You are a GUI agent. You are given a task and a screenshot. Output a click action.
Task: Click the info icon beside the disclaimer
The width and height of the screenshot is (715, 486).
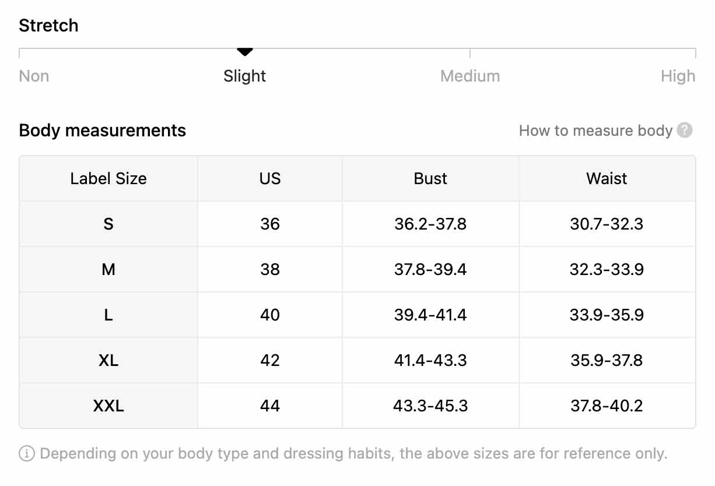pos(27,453)
